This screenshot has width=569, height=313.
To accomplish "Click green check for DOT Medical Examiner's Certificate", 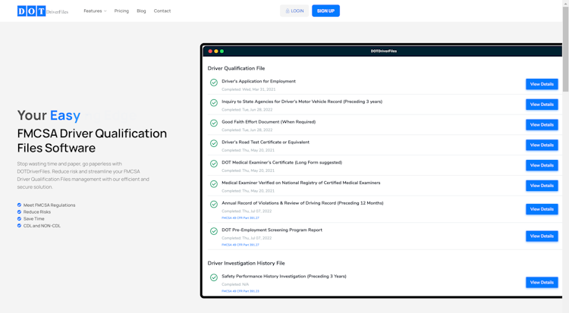I will (x=214, y=164).
